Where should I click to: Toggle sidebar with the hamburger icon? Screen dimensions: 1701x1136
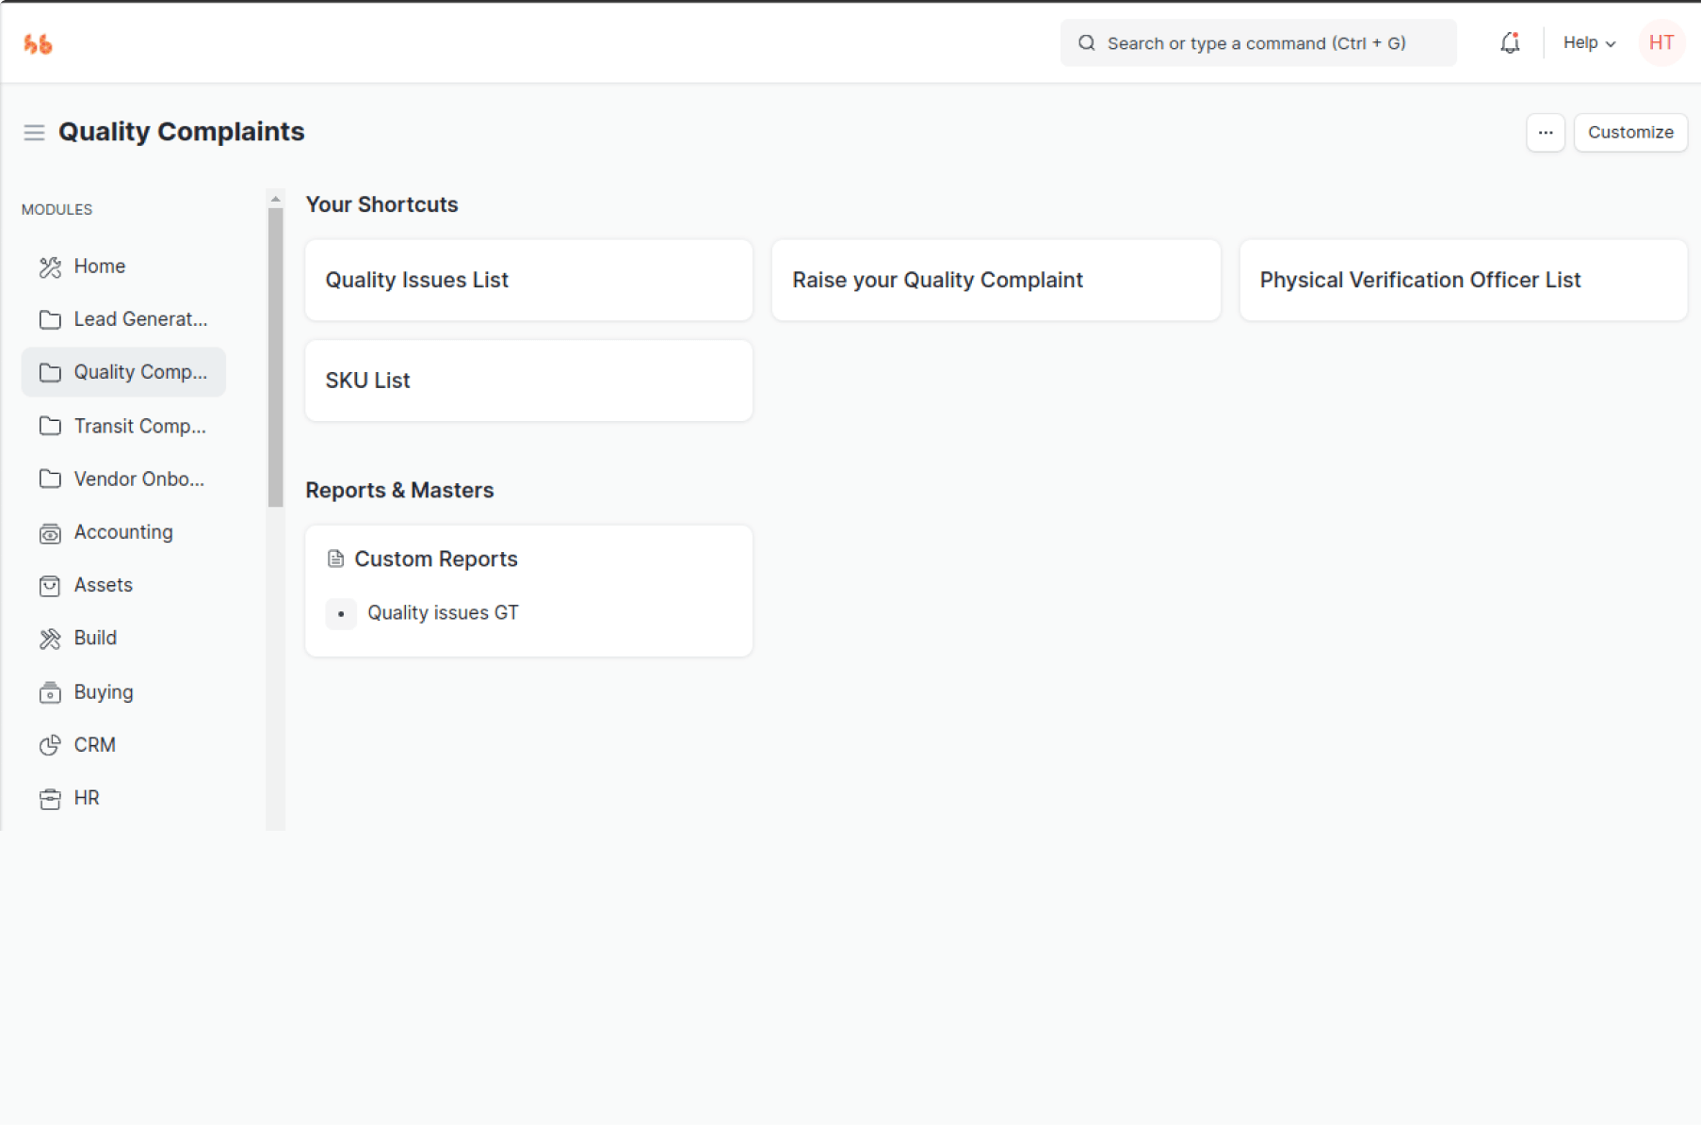(x=34, y=132)
